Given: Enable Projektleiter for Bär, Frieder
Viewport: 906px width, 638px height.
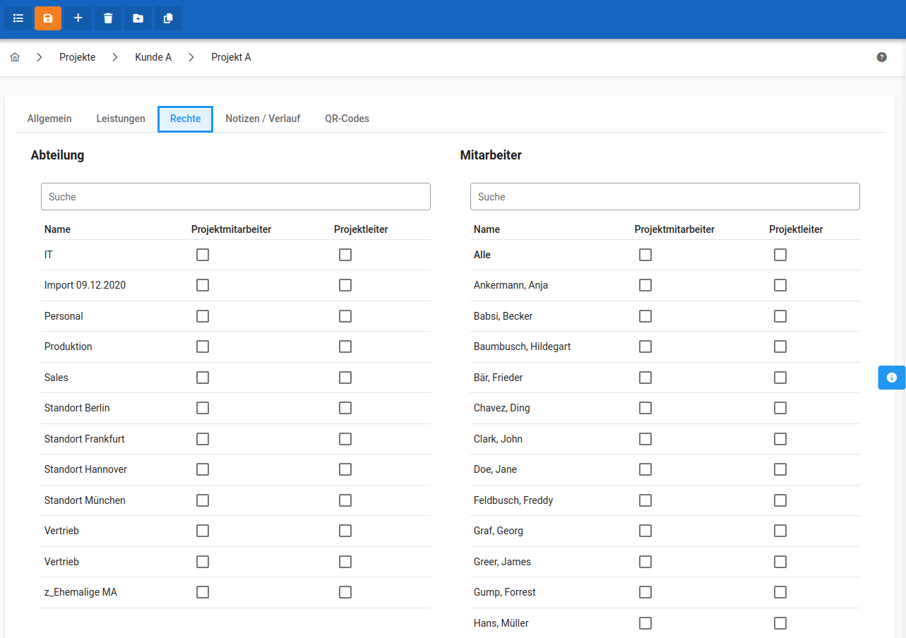Looking at the screenshot, I should (780, 378).
